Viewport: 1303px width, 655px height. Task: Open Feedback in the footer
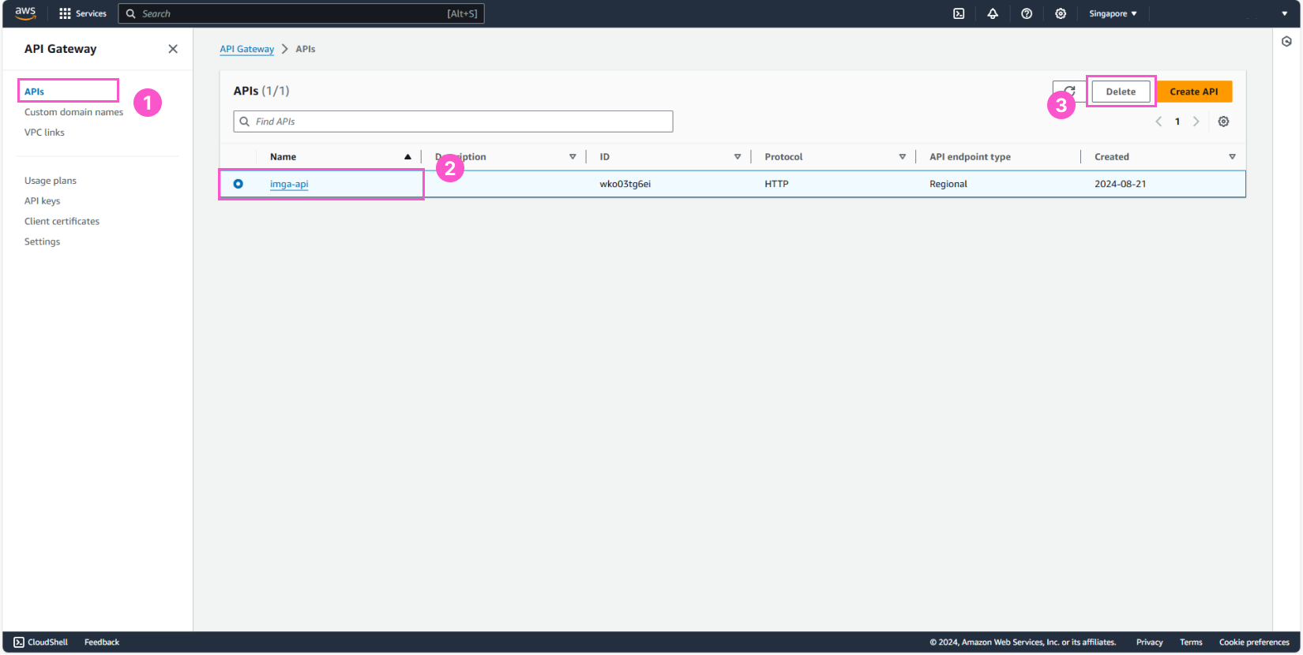point(102,642)
